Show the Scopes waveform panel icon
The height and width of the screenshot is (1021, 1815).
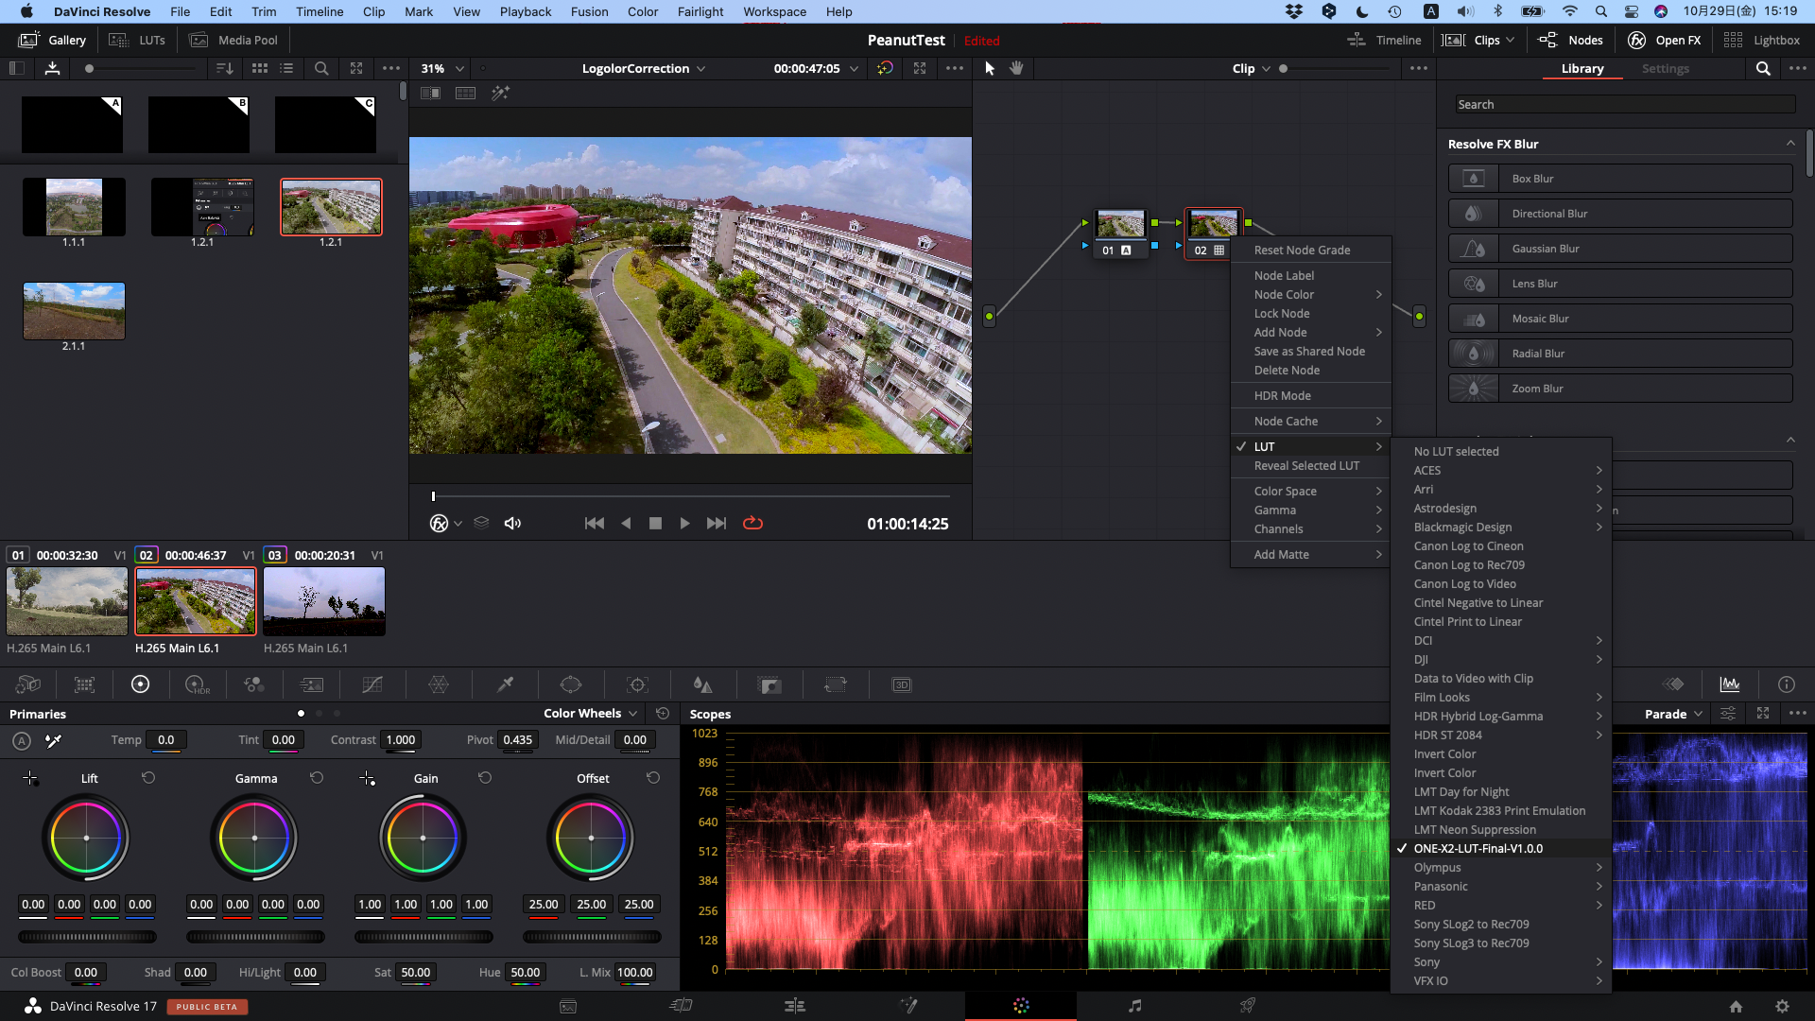click(x=1730, y=684)
